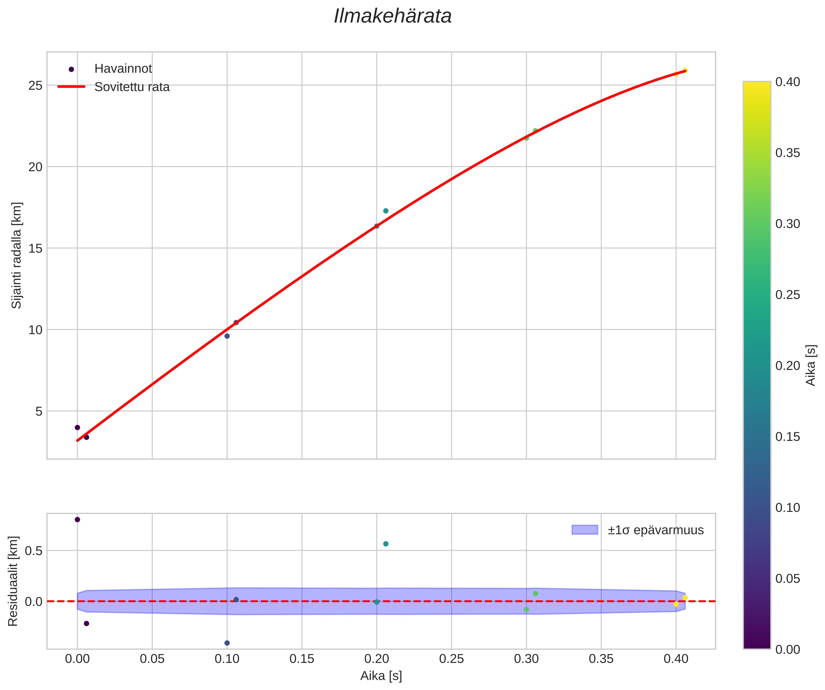The width and height of the screenshot is (825, 690).
Task: Click the teal observation point above curve at 0.20 s
Action: tap(386, 211)
